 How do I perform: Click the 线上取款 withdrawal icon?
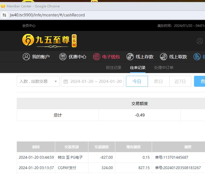click(x=164, y=57)
